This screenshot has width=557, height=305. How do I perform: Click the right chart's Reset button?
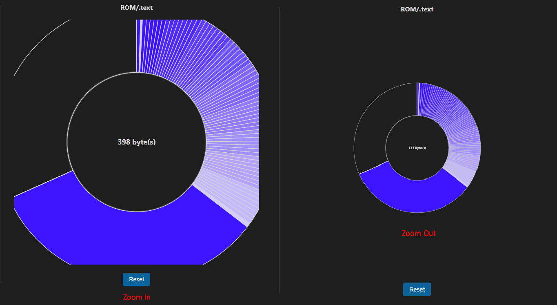tap(417, 289)
